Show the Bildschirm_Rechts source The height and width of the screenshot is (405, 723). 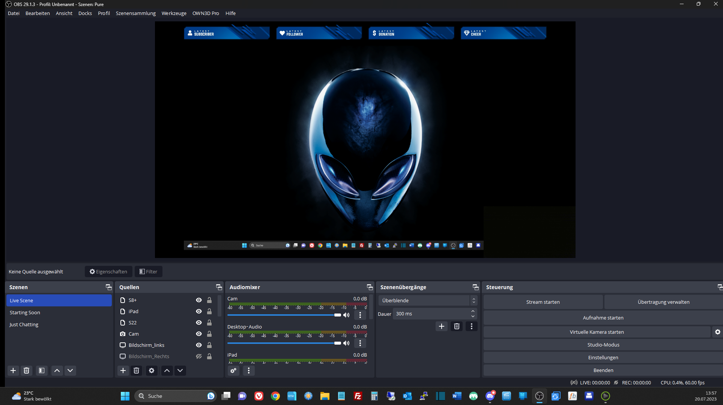199,356
